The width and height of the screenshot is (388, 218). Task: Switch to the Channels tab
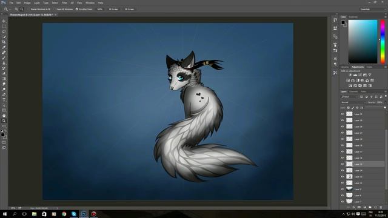(x=353, y=91)
